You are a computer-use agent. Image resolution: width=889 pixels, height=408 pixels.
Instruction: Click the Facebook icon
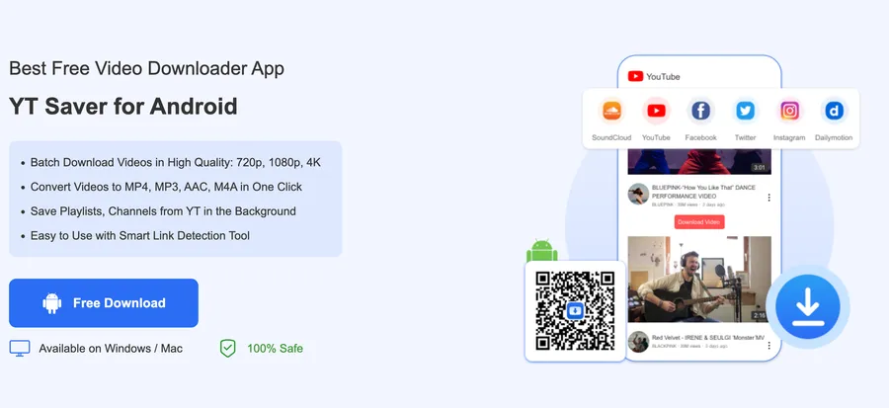[700, 111]
